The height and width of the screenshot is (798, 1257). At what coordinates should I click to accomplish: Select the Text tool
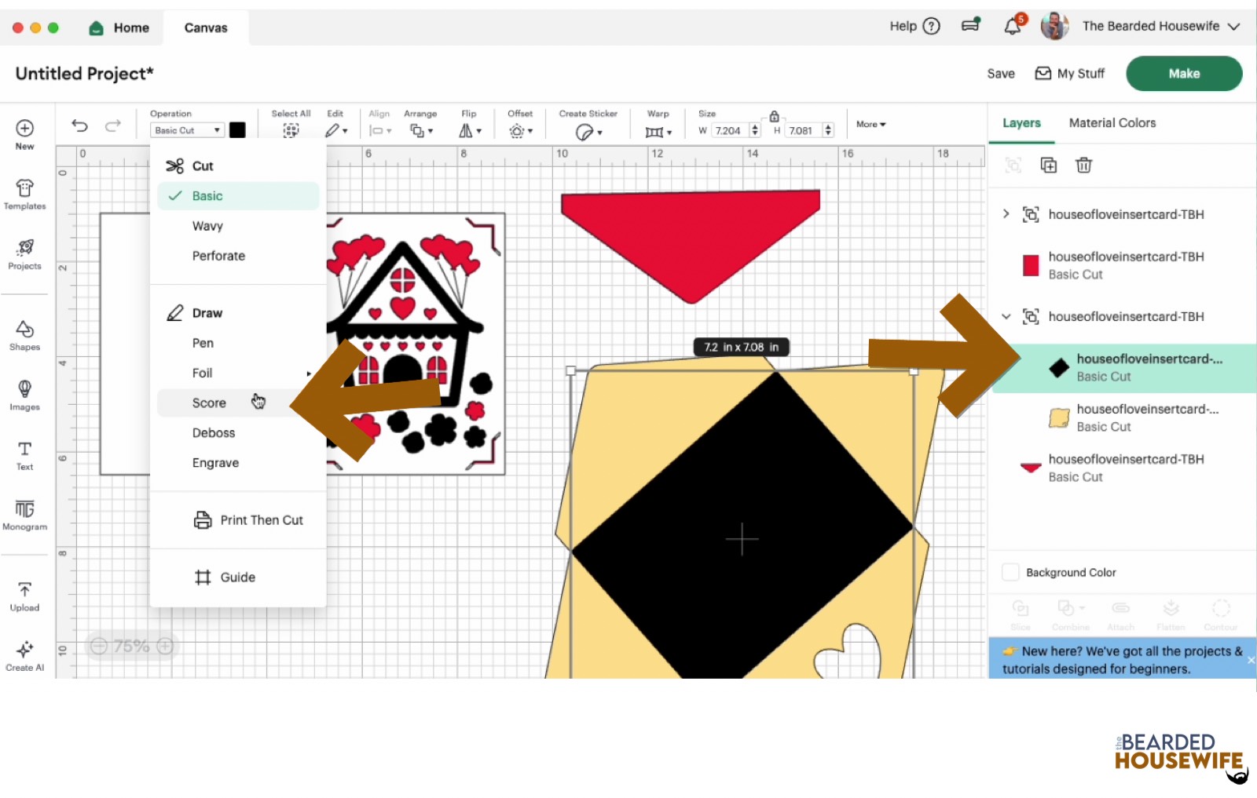pyautogui.click(x=24, y=455)
